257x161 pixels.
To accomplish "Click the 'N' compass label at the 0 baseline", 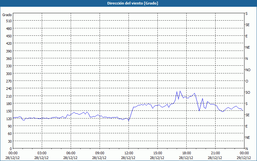I will click(x=247, y=149).
